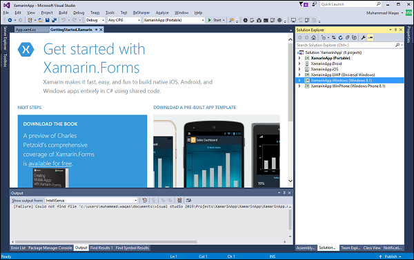414x260 pixels.
Task: Click Clear All icon in Output toolbar
Action: pos(179,201)
